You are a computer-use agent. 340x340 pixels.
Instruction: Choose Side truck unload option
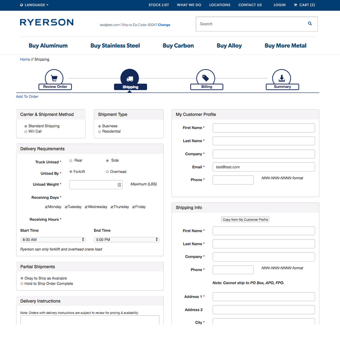pyautogui.click(x=107, y=160)
